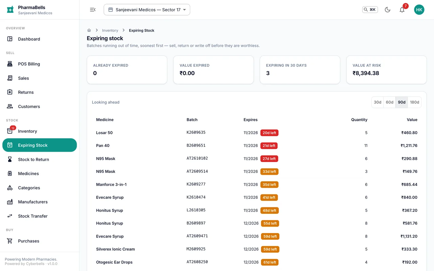434x271 pixels.
Task: Click the home icon in breadcrumb
Action: 89,30
